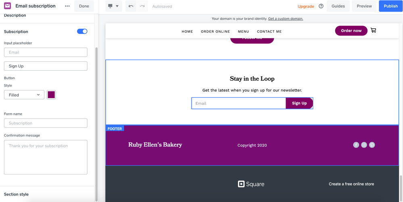The image size is (403, 202).
Task: Select the ORDER ONLINE nav item
Action: [215, 32]
